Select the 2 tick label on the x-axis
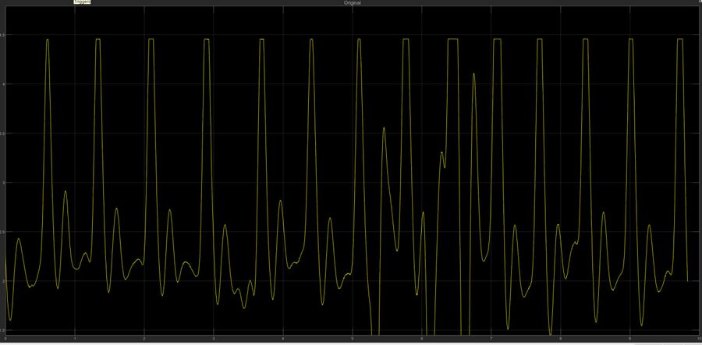The width and height of the screenshot is (702, 345). tap(144, 340)
